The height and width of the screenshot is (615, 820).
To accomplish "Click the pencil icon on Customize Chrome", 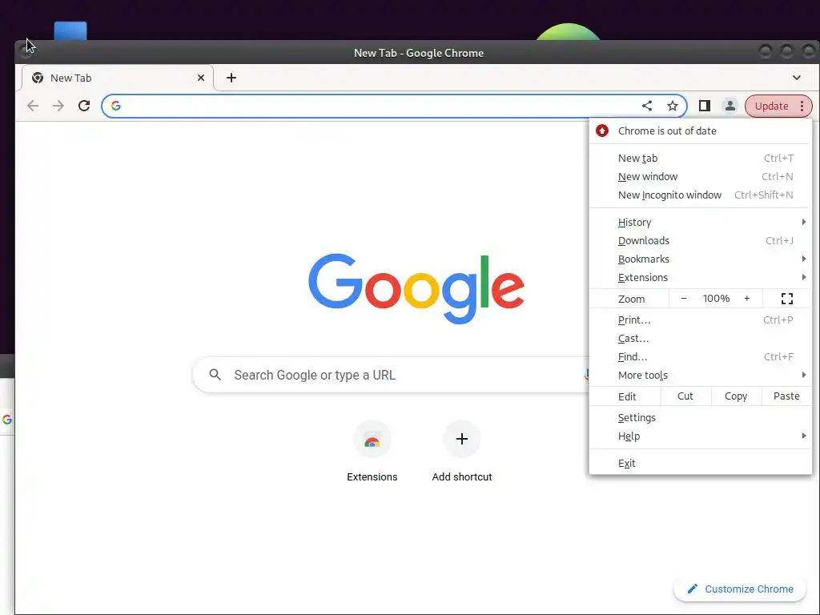I will (x=693, y=589).
